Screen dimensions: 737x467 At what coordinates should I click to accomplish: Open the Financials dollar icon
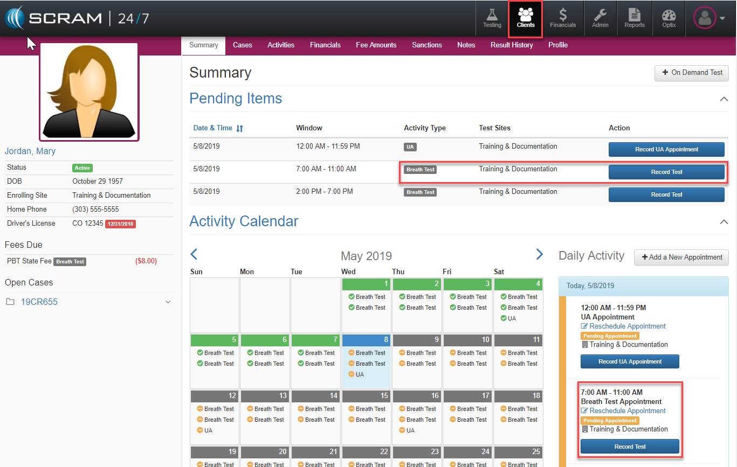tap(563, 18)
